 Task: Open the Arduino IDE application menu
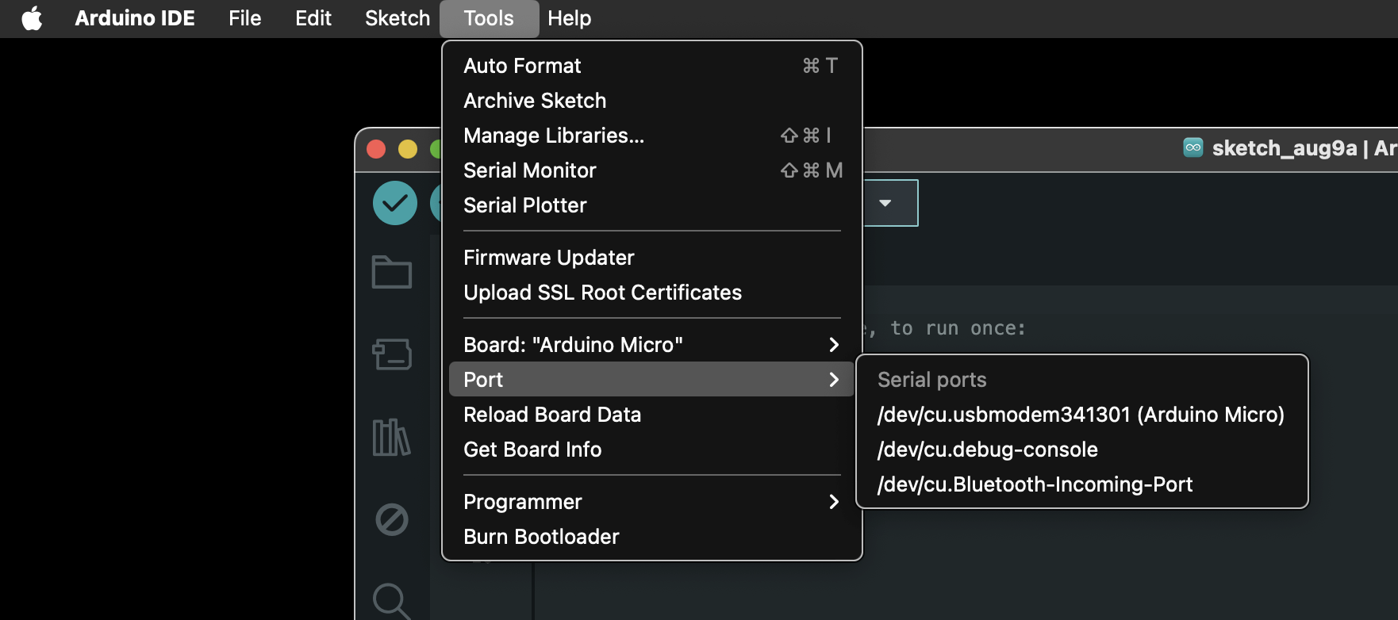point(135,18)
